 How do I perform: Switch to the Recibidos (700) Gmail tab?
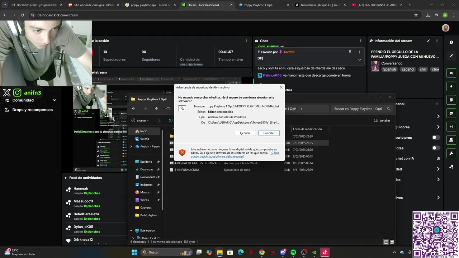pyautogui.click(x=37, y=5)
